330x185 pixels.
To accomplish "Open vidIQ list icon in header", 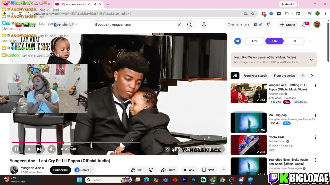I will tap(261, 25).
